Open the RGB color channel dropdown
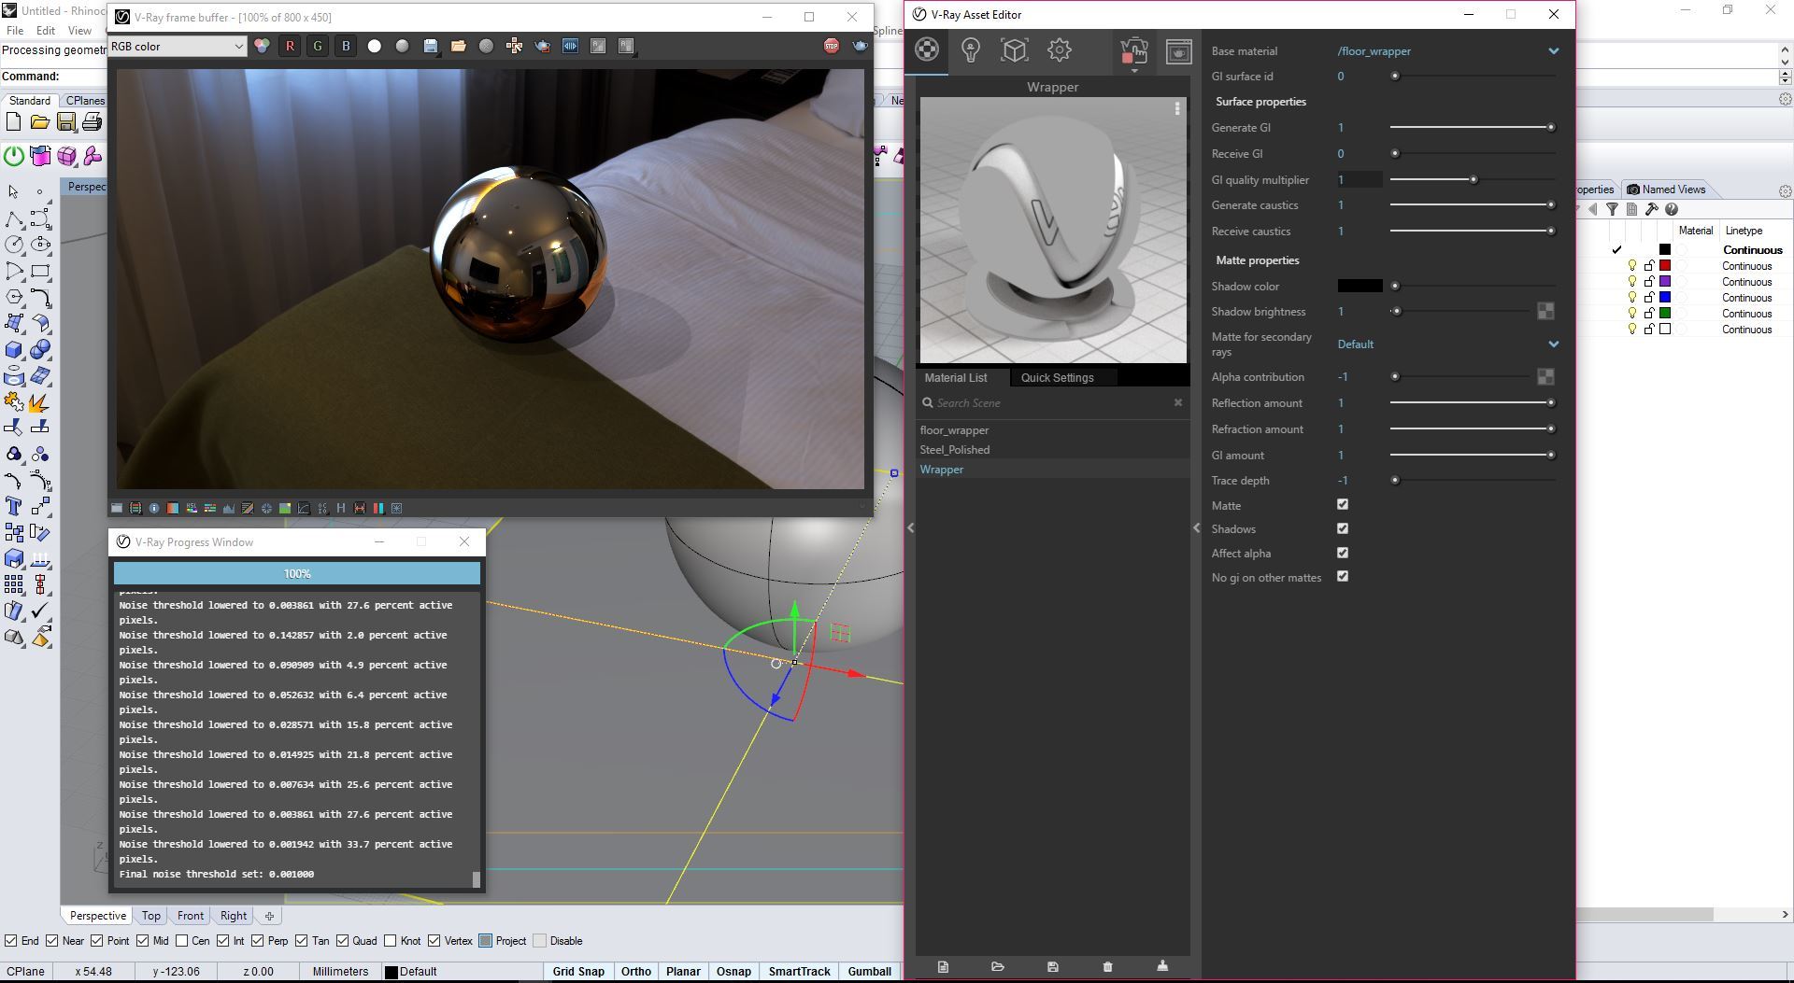 (178, 46)
